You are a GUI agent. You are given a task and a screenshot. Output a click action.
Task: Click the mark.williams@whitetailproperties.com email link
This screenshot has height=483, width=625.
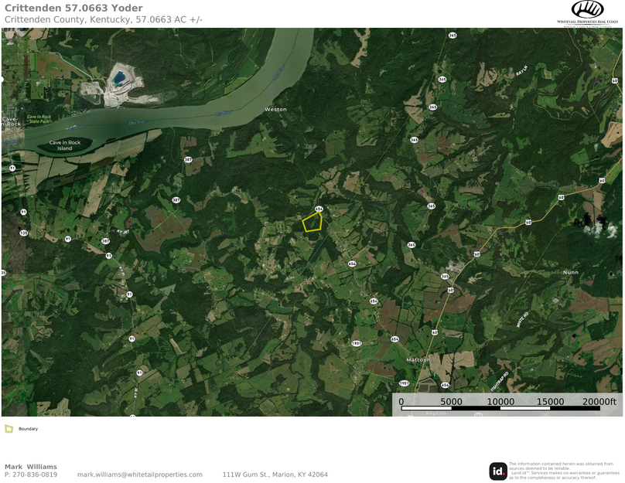(139, 474)
